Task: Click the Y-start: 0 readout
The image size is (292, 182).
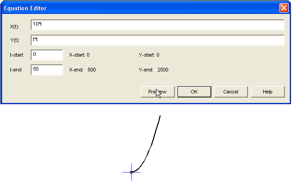Action: click(x=149, y=55)
